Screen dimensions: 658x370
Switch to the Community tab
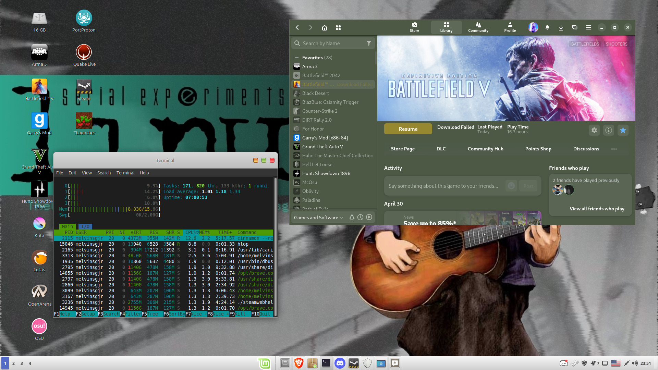click(478, 27)
